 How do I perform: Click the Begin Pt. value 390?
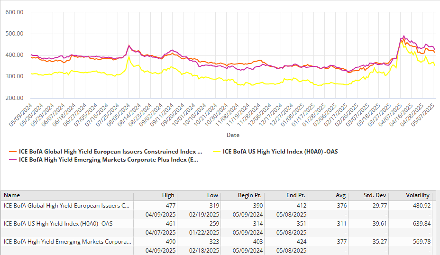258,206
